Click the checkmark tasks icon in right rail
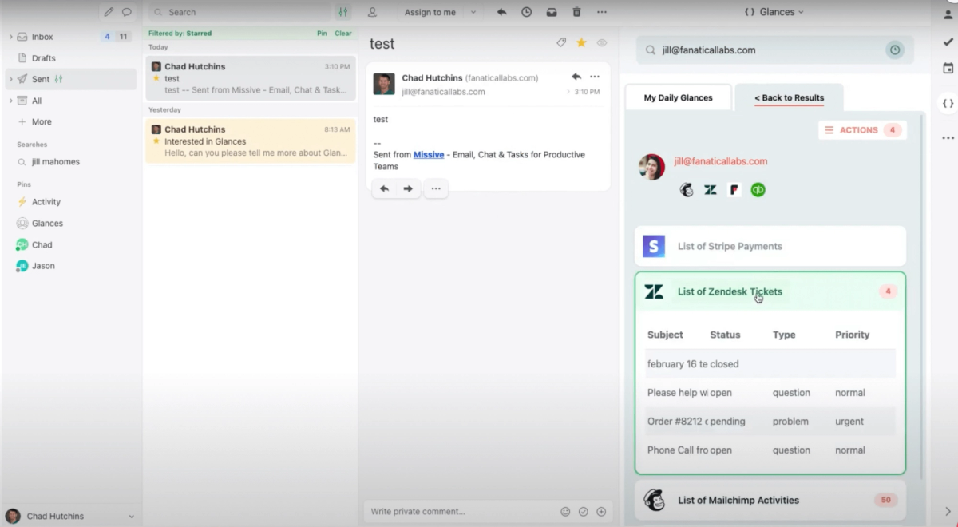Screen dimensions: 958x527 click(948, 42)
